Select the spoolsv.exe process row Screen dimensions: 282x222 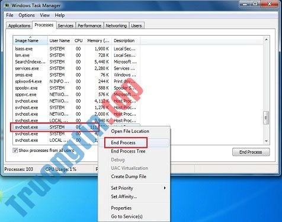(76, 88)
